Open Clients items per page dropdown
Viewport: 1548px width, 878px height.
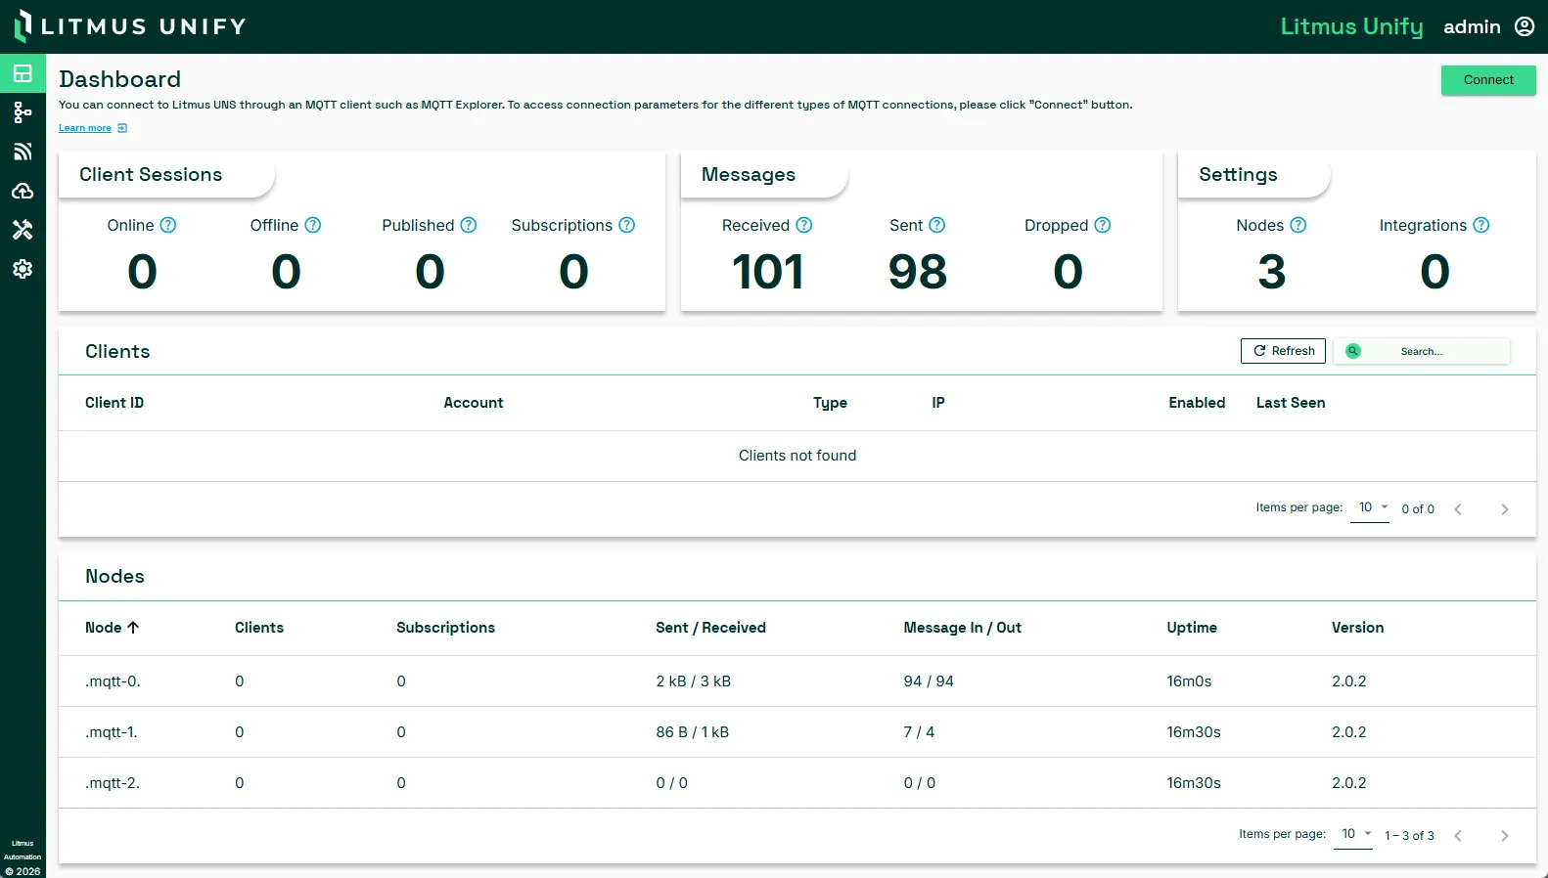click(1370, 508)
